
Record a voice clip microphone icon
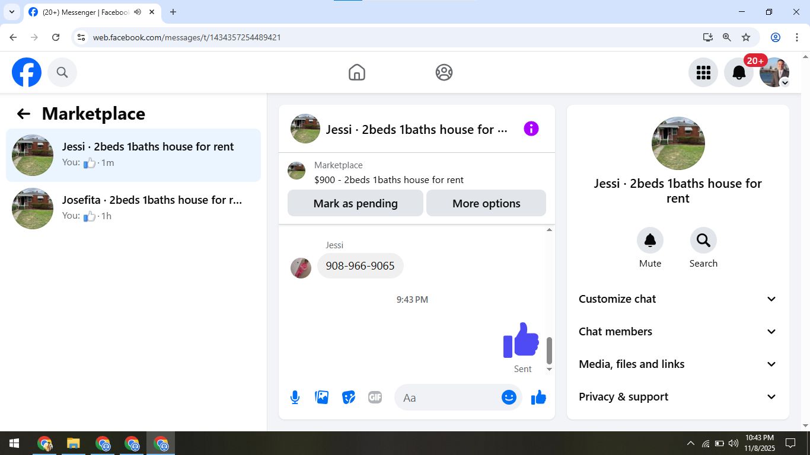[295, 398]
